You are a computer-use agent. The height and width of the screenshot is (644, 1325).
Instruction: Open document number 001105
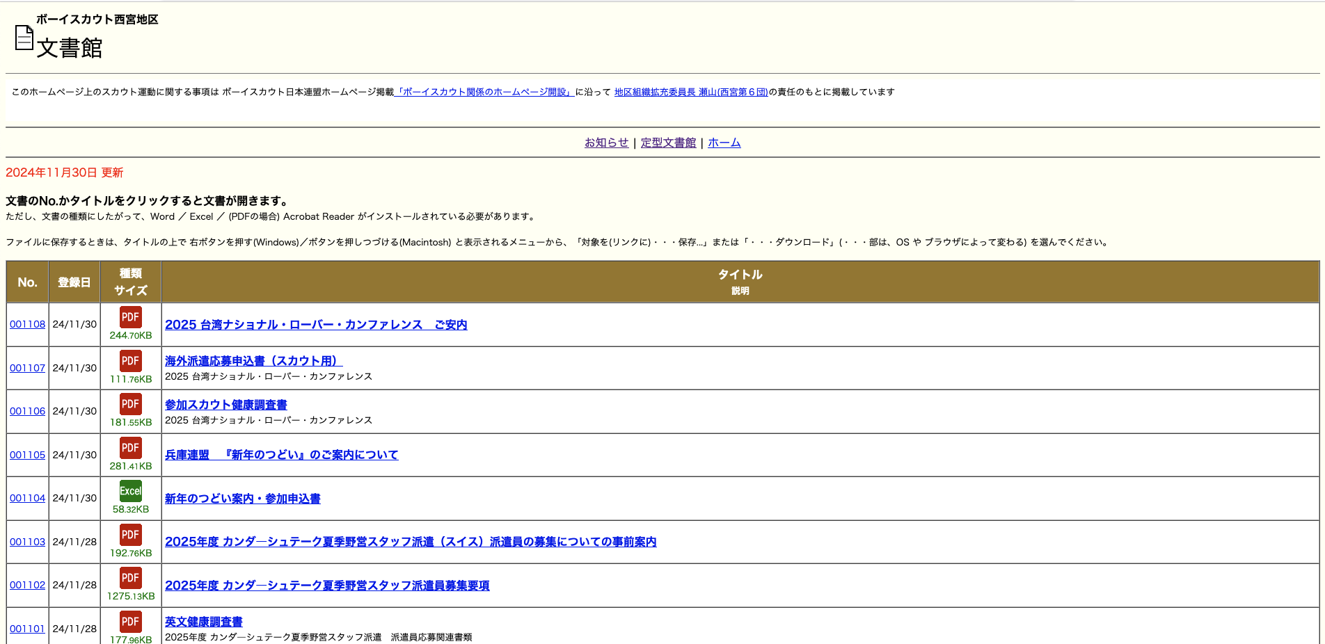coord(27,455)
